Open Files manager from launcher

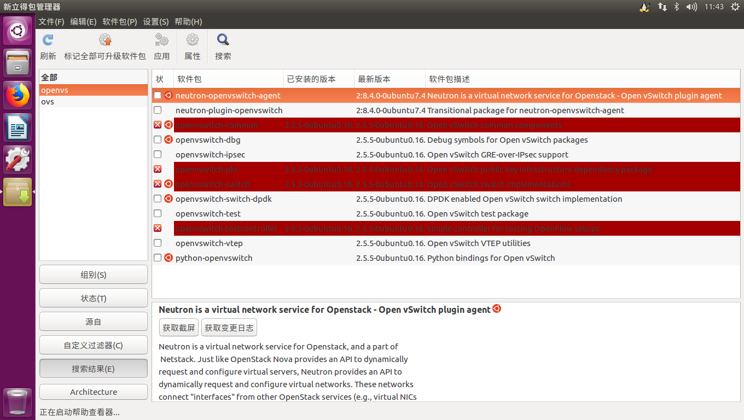[18, 63]
